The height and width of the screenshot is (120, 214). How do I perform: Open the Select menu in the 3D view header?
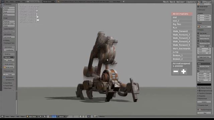coord(13,116)
